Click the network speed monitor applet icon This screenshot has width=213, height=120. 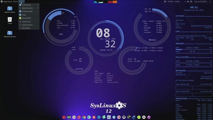point(165,1)
